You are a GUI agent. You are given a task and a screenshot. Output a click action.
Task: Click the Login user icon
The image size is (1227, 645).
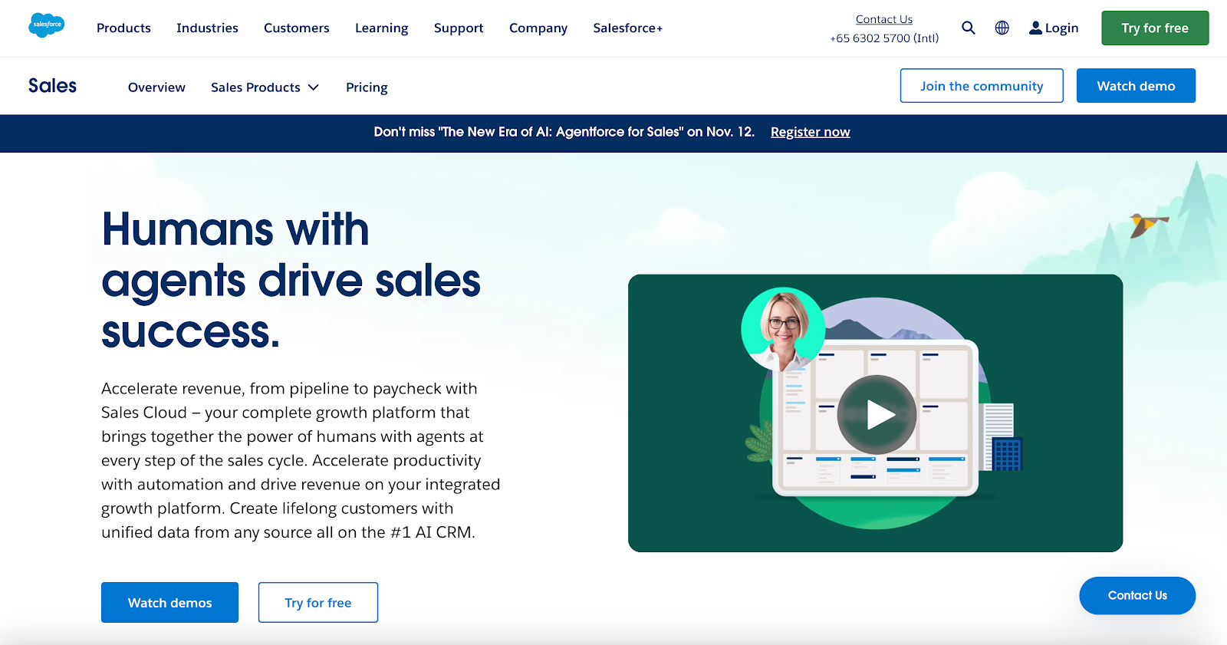point(1035,28)
